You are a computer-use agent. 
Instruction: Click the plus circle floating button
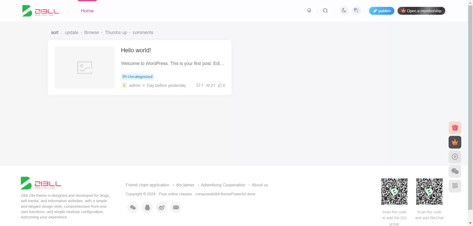point(455,157)
